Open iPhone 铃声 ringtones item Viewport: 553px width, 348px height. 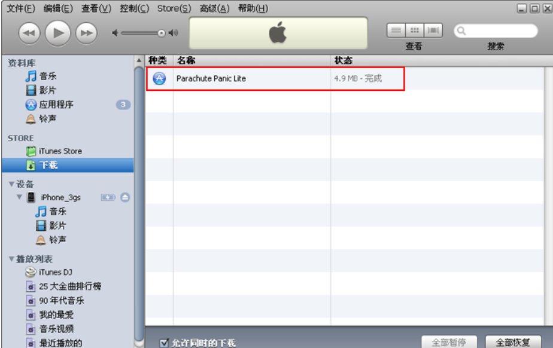point(58,240)
